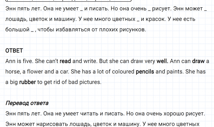Viewport: 214px width, 127px height.
Task: Click the 'Перевод ответа' italic heading
Action: 27,103
